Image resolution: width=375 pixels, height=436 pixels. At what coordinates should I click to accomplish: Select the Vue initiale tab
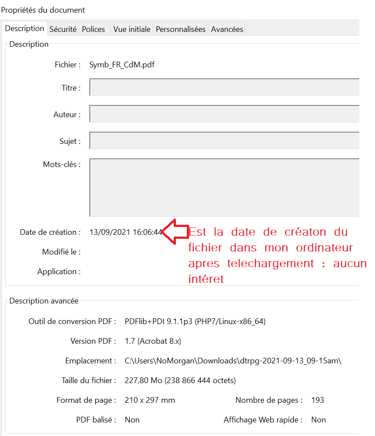(x=132, y=29)
